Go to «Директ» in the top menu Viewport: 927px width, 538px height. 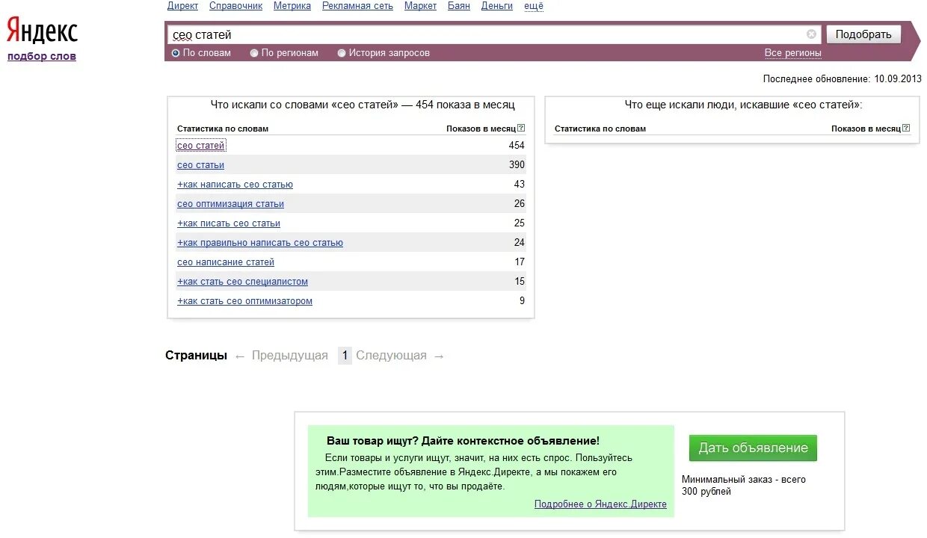point(182,5)
